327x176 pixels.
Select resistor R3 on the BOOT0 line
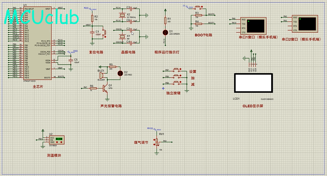[x=198, y=15]
